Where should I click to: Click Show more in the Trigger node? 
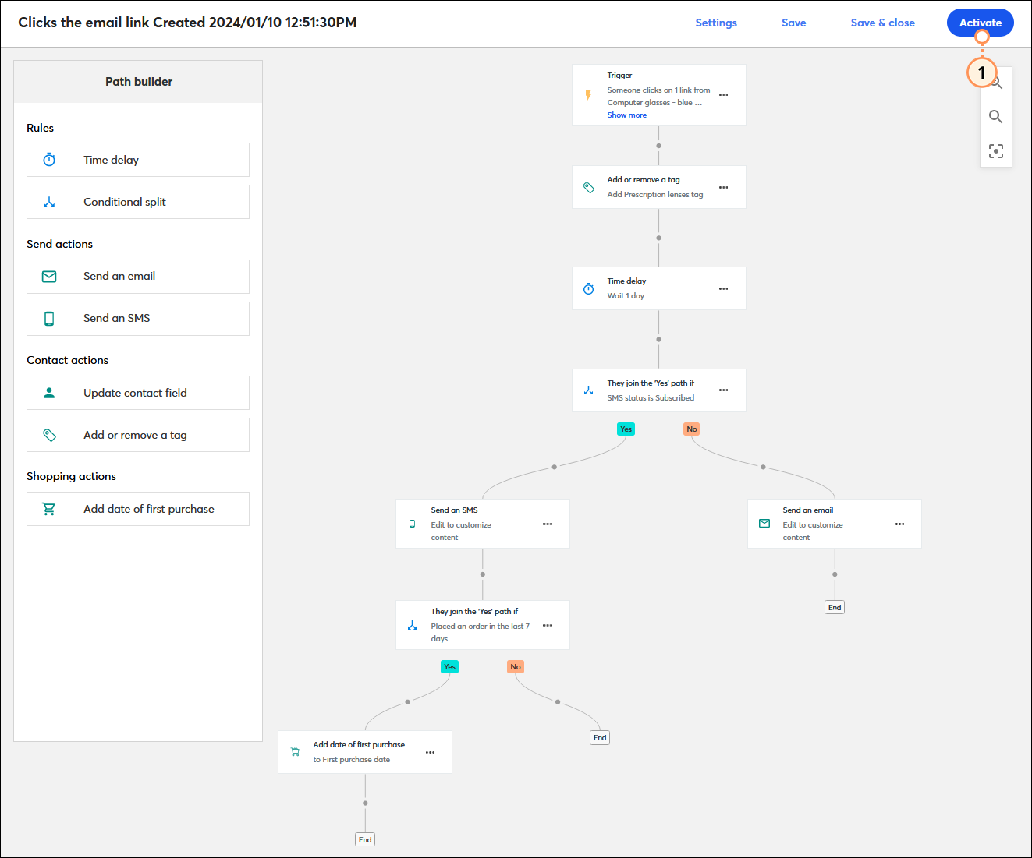click(x=626, y=115)
